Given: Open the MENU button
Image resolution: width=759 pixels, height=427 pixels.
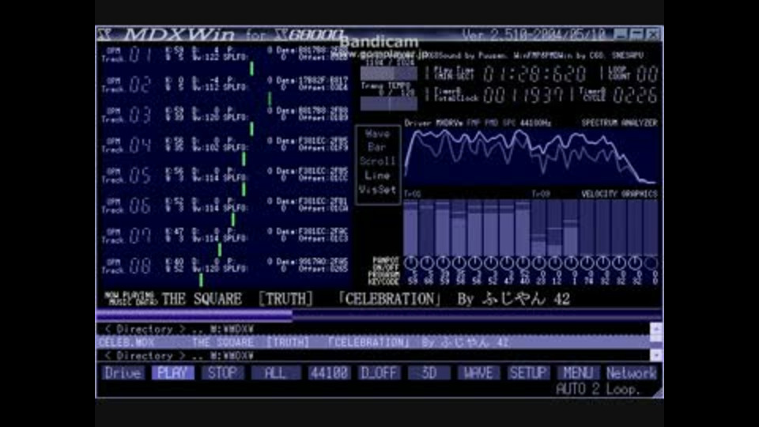Looking at the screenshot, I should click(x=578, y=372).
